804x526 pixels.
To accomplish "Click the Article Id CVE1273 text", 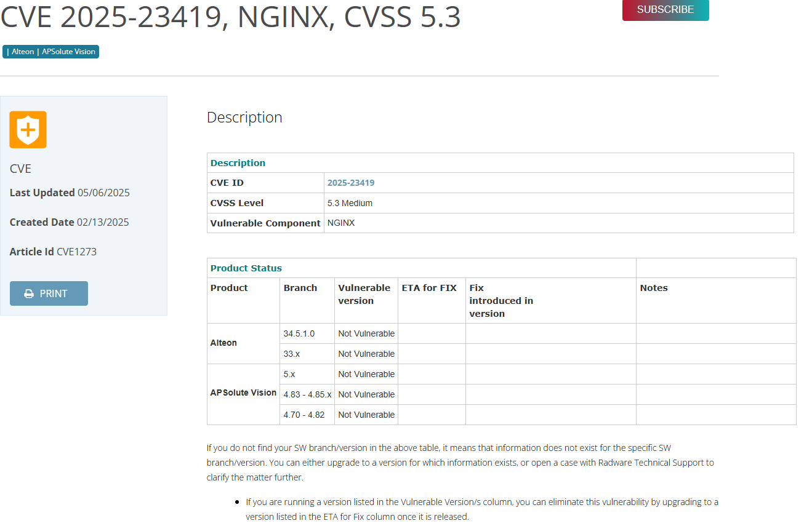I will 53,252.
